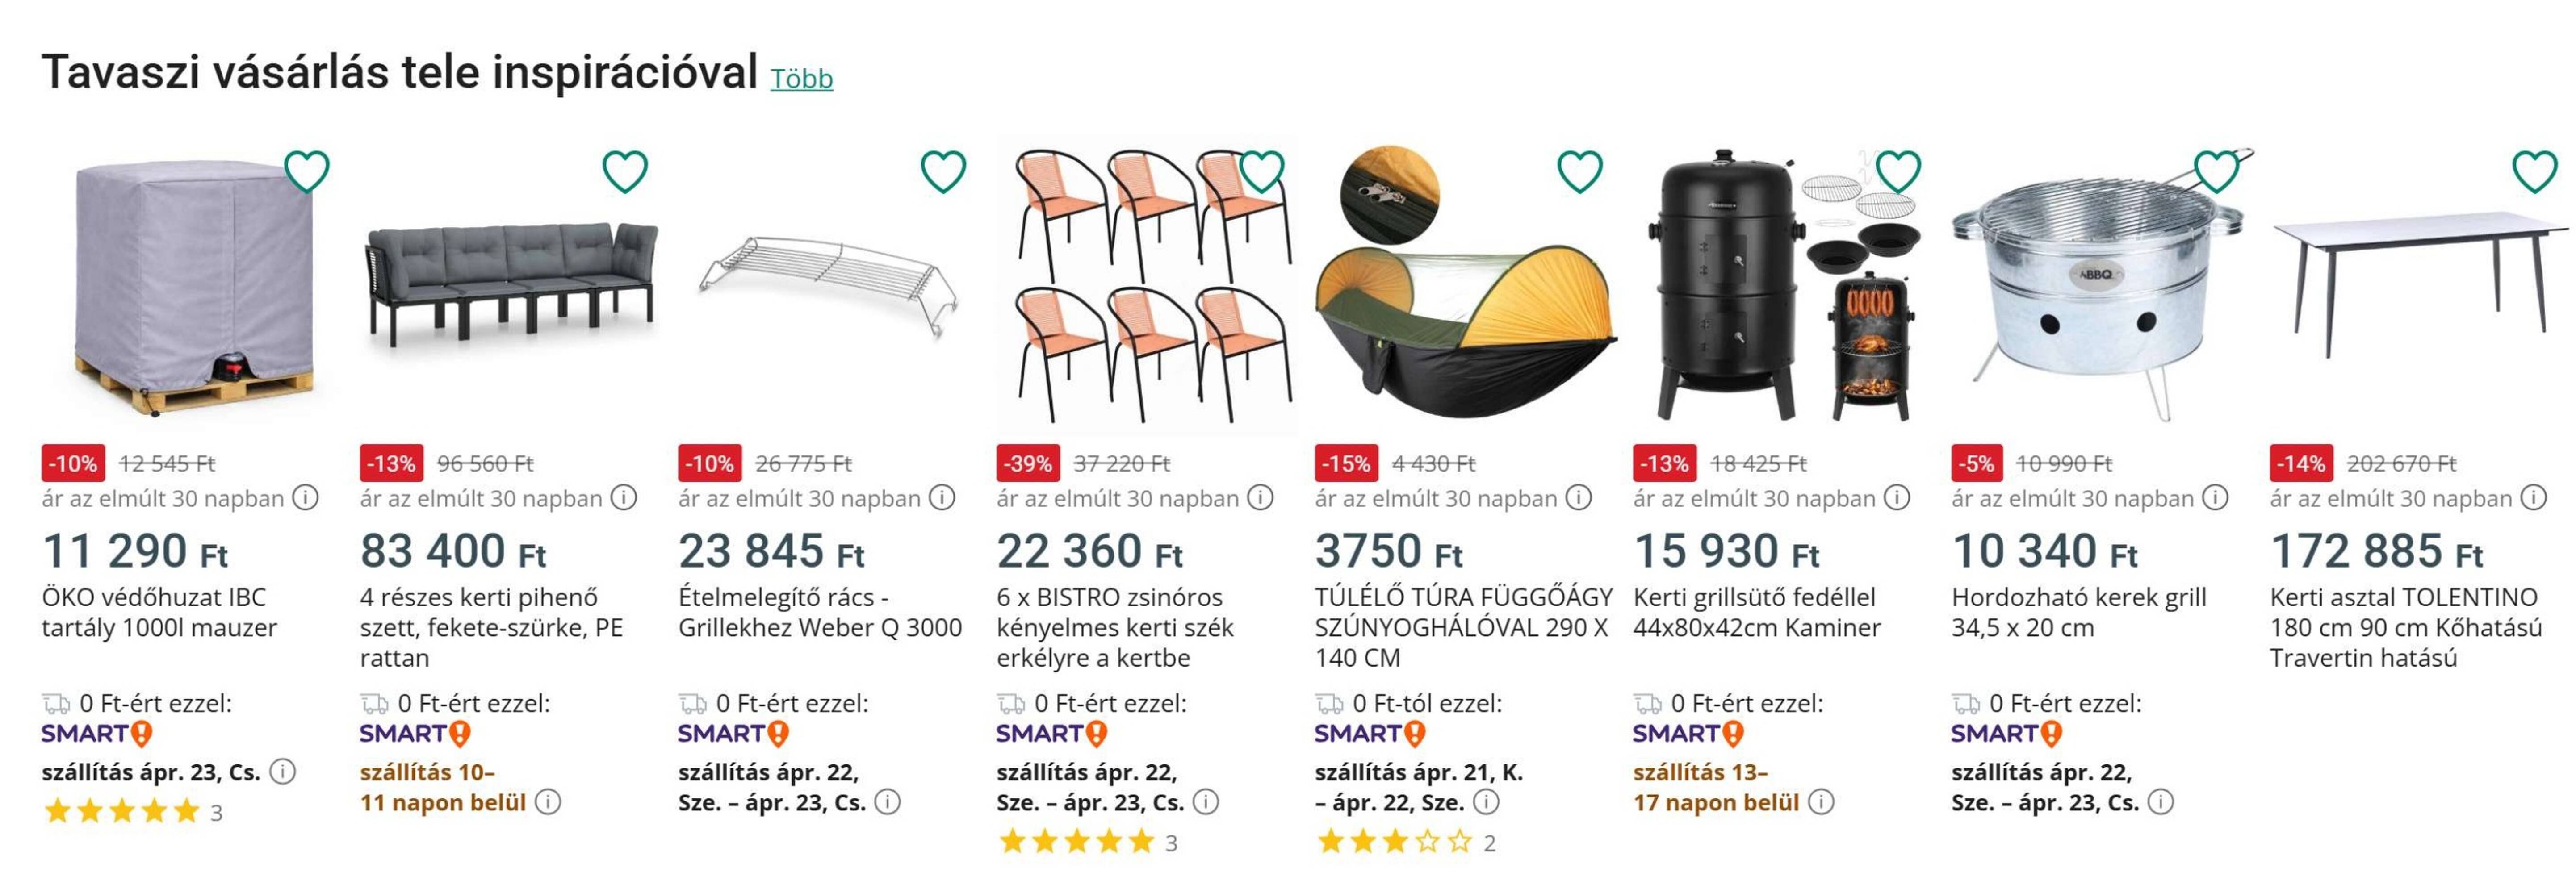Show 30-day price info for the TOLENTINO table
The height and width of the screenshot is (893, 2576).
coord(2533,497)
